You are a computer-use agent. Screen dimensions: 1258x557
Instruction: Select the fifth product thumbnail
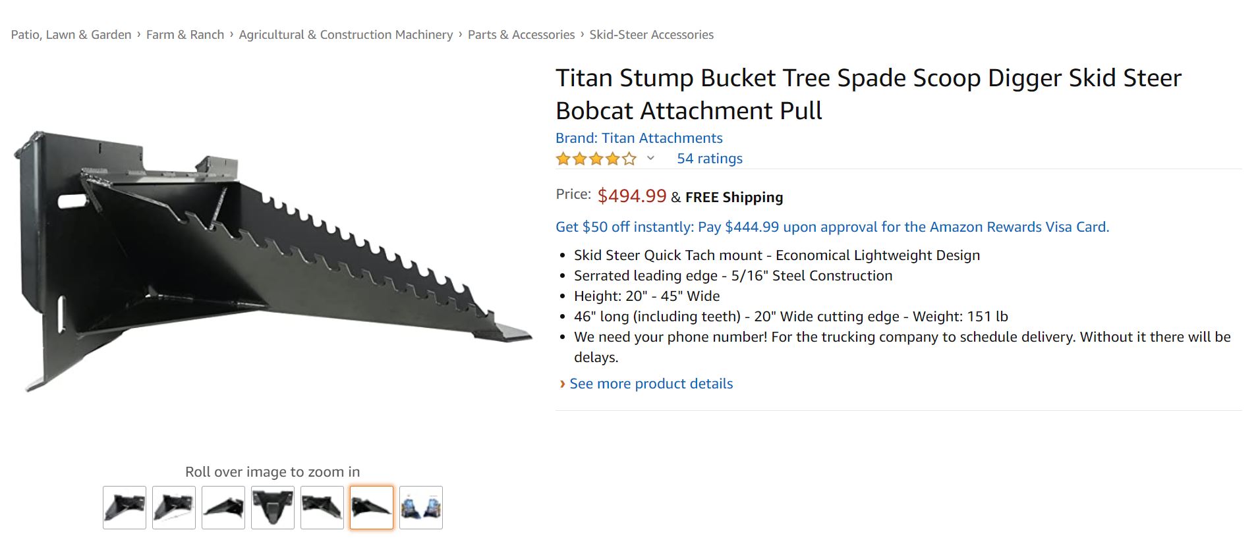coord(322,507)
